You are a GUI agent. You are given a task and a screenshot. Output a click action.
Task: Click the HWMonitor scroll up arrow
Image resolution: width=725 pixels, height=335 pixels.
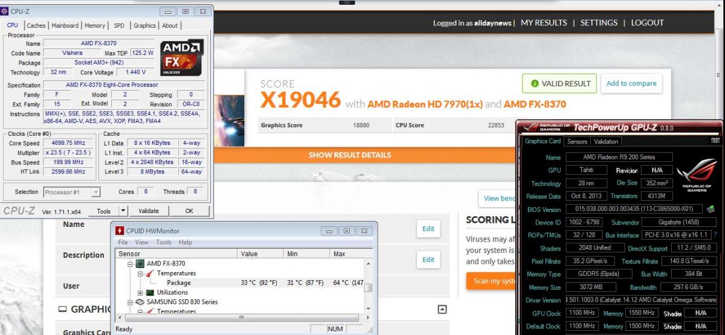368,263
